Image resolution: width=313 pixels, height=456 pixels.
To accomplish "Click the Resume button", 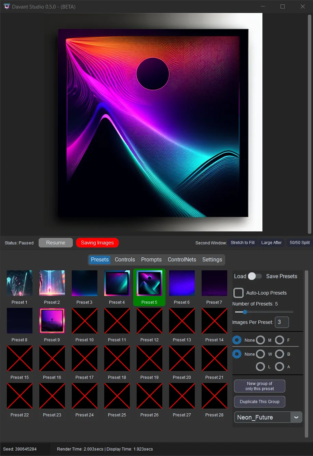I will pyautogui.click(x=55, y=243).
